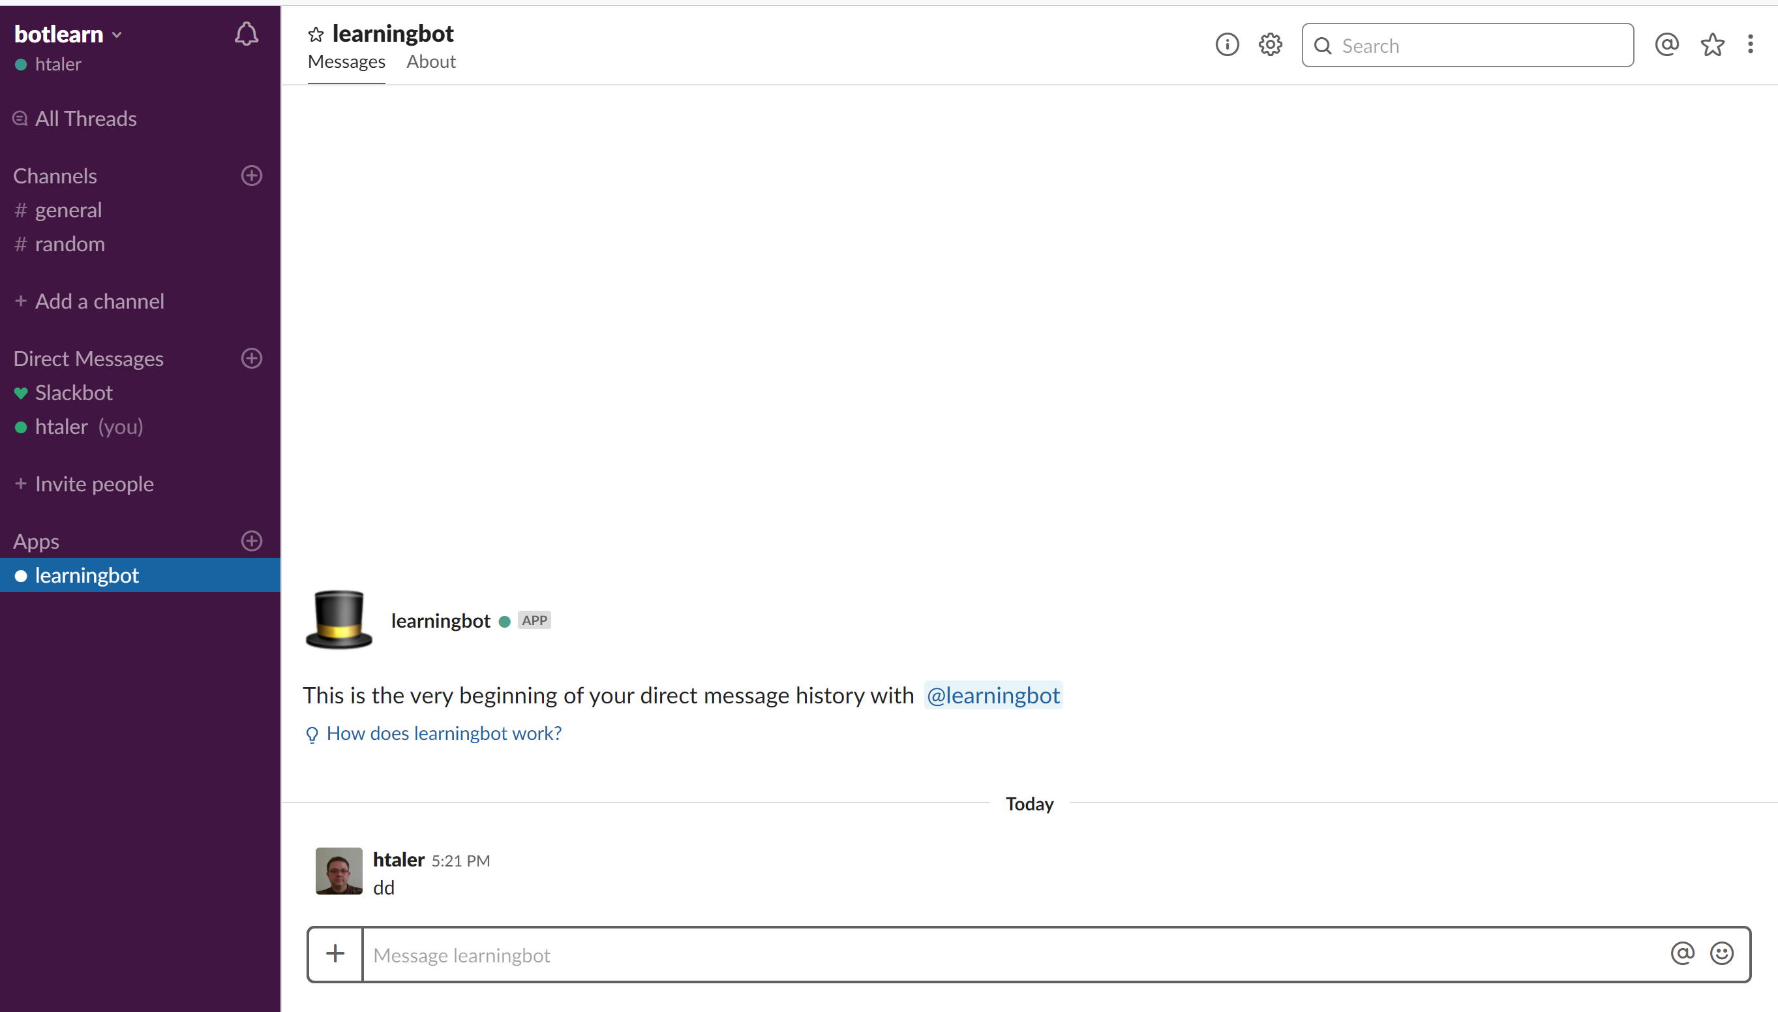Star the learningbot conversation in header
Image resolution: width=1778 pixels, height=1012 pixels.
(x=316, y=34)
